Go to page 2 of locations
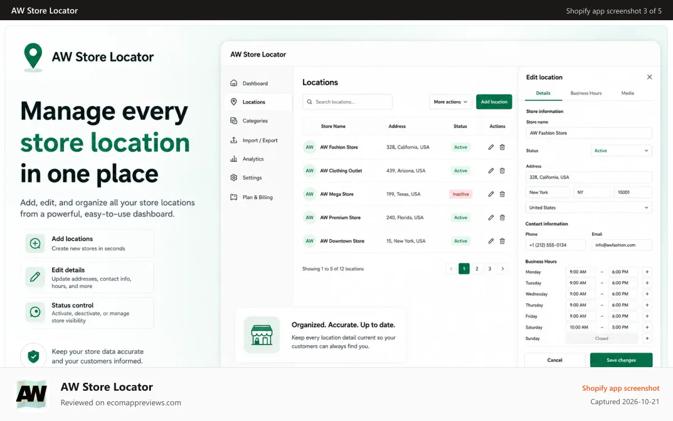Viewport: 673px width, 421px height. (x=477, y=269)
